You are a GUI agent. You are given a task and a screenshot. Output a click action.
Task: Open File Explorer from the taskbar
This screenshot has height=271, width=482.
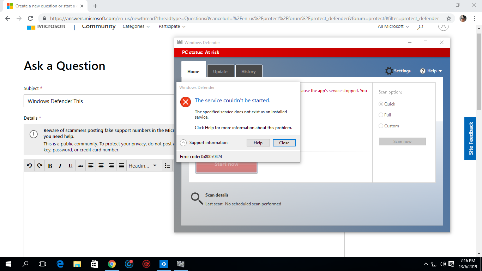[77, 264]
